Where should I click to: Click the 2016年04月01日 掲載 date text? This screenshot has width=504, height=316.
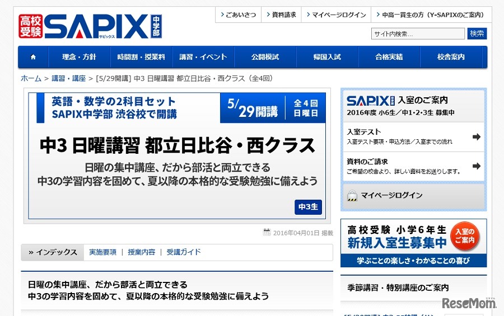(x=303, y=233)
